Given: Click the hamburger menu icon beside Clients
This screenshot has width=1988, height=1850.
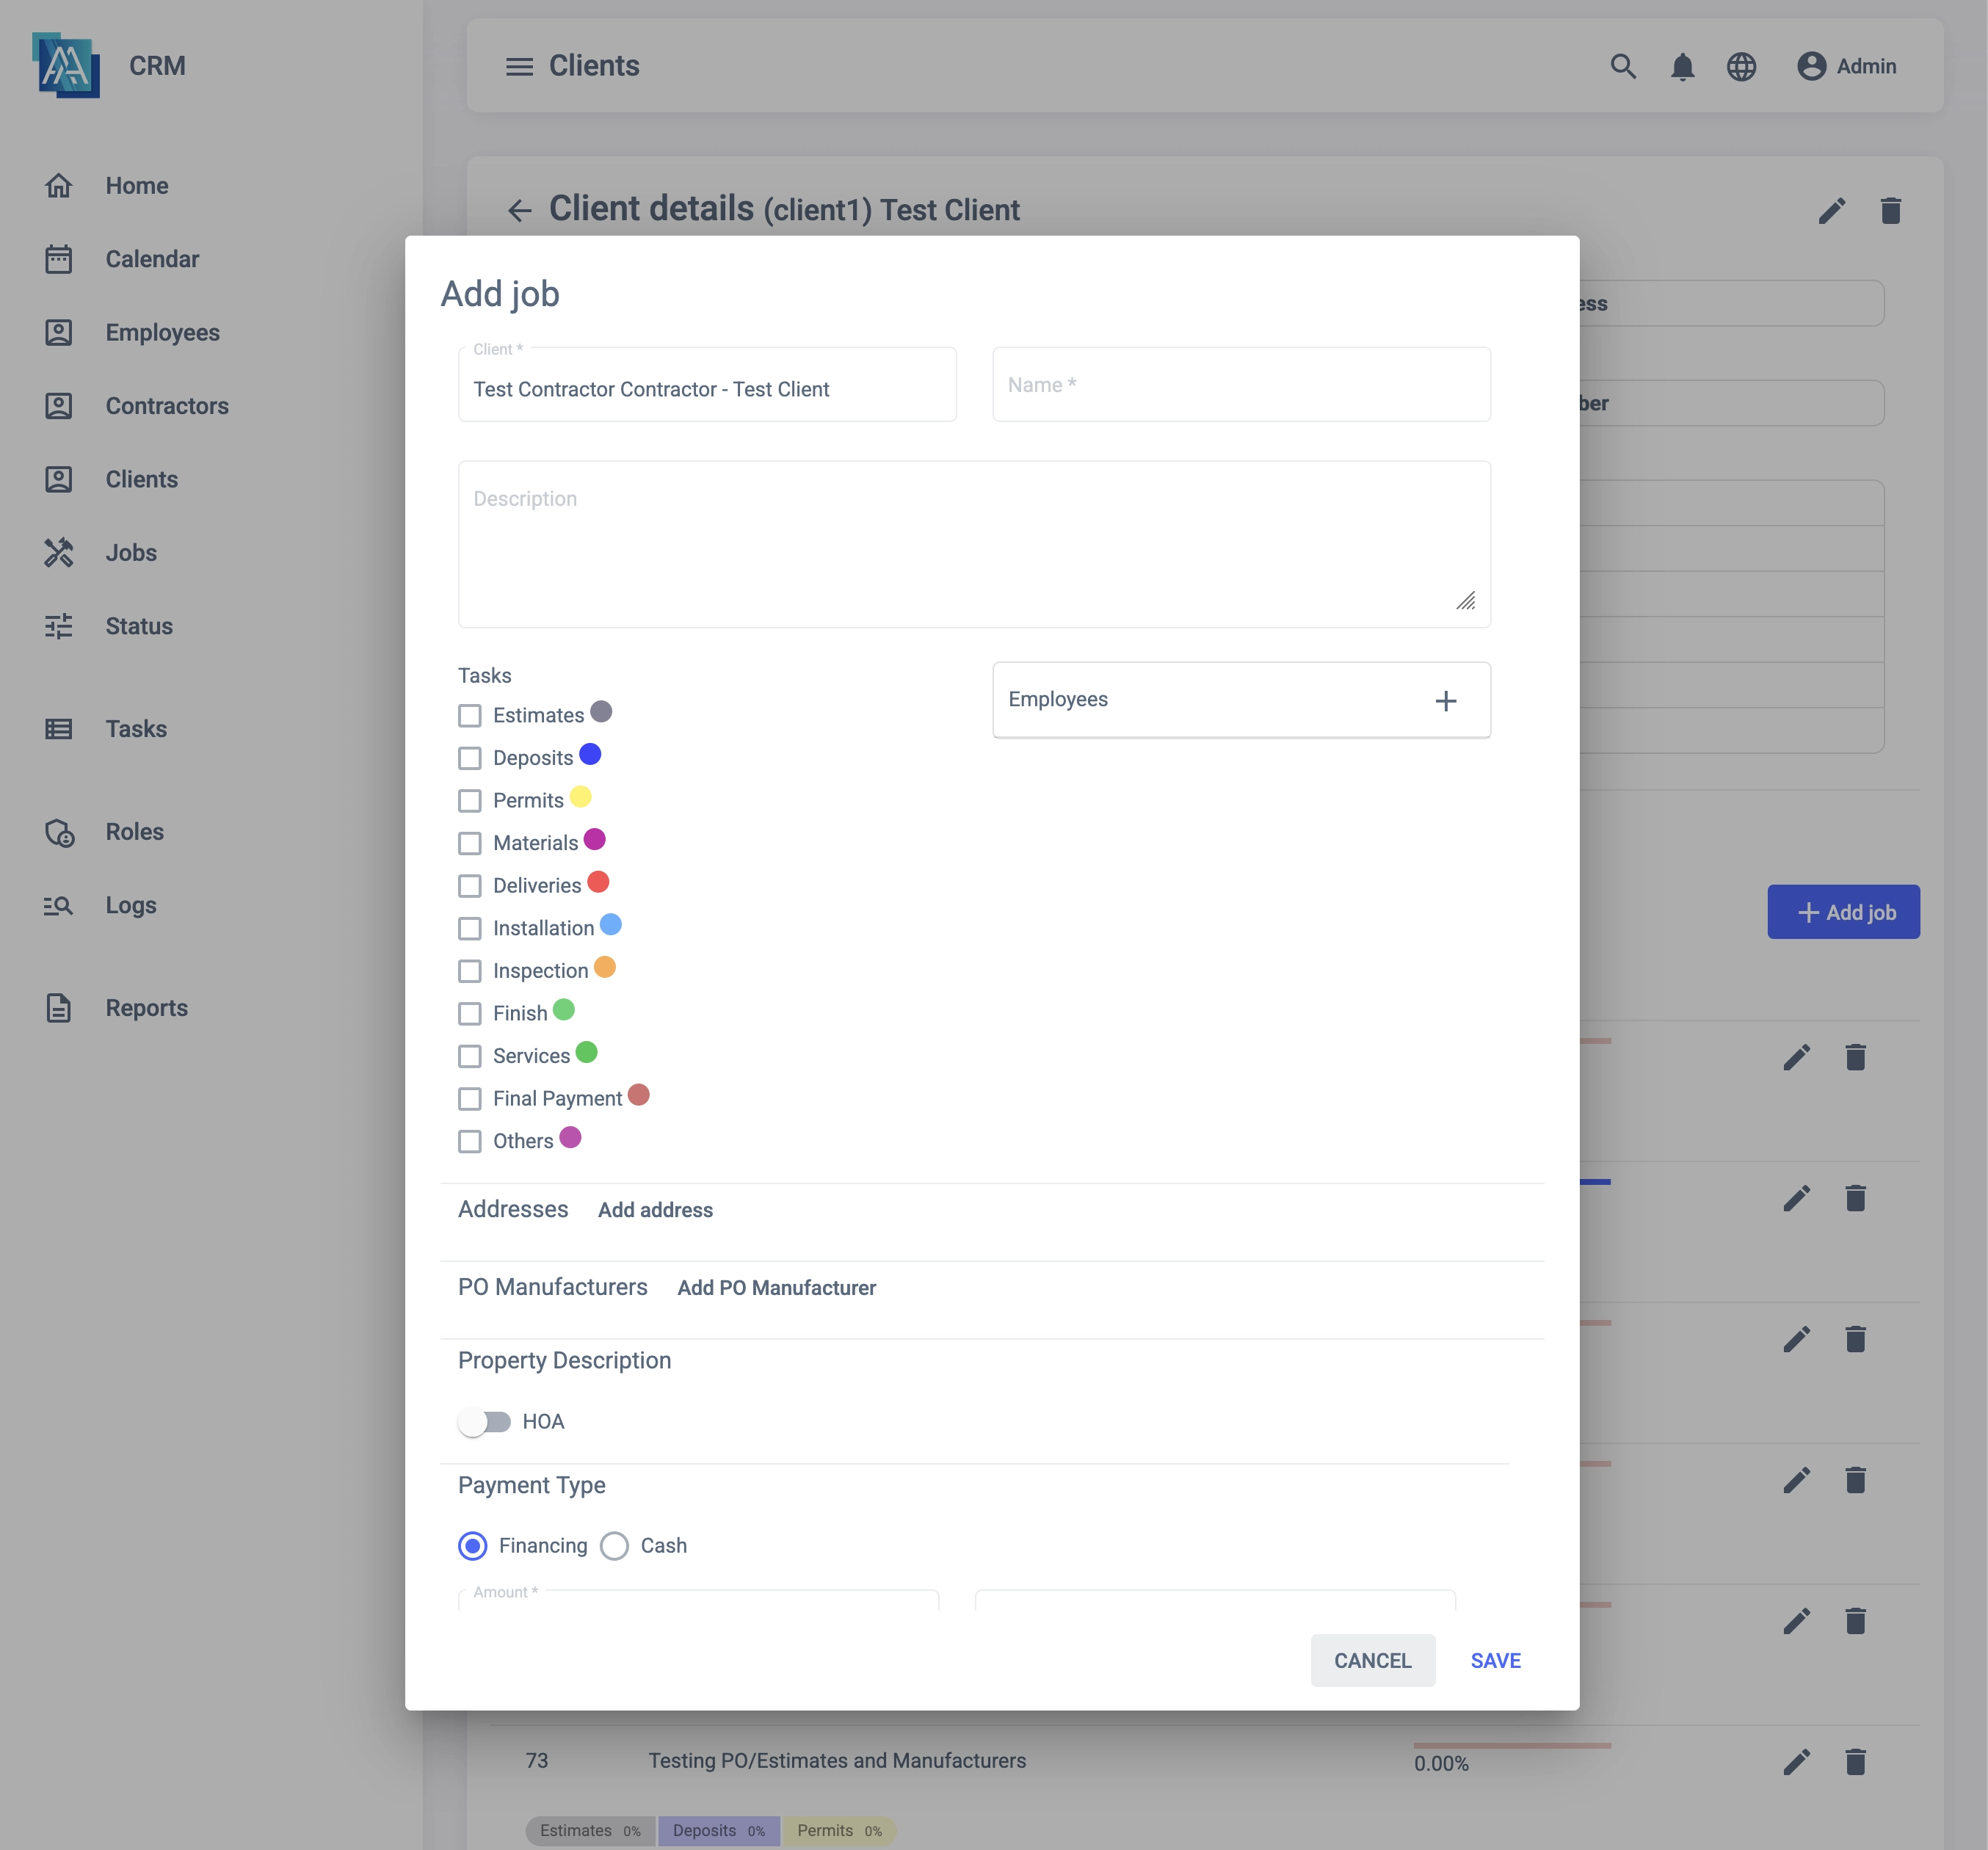Looking at the screenshot, I should coord(519,66).
